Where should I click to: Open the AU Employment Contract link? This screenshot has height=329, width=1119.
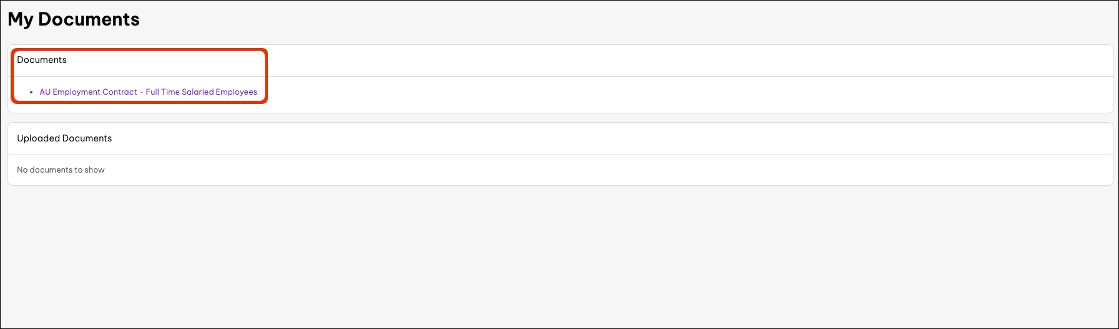pos(148,92)
